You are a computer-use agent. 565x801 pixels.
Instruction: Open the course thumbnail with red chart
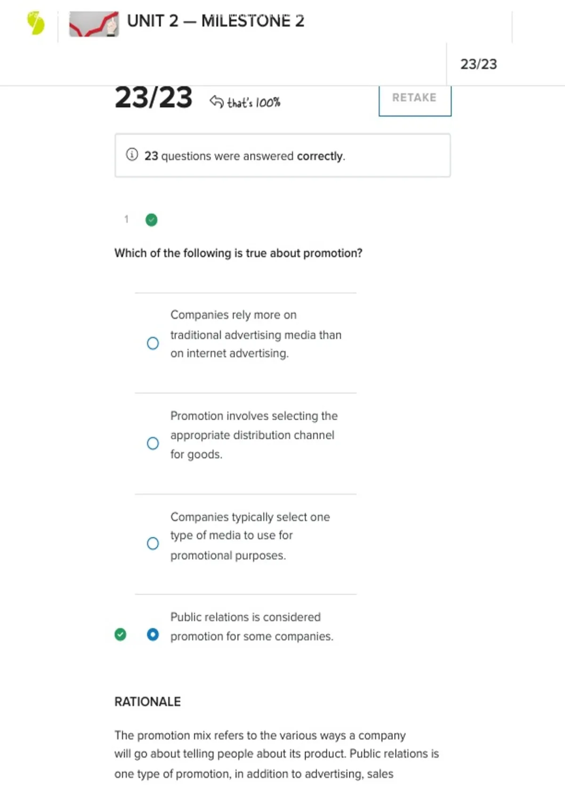94,24
